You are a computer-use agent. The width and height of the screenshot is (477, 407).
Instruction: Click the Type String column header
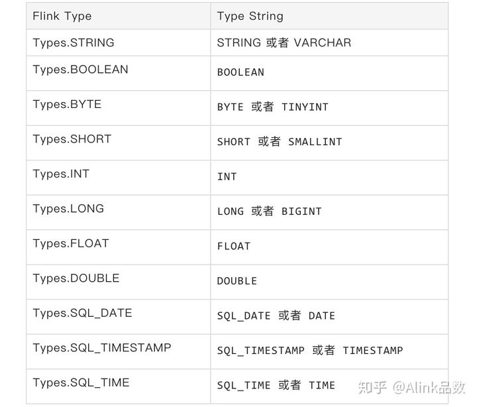coord(250,16)
